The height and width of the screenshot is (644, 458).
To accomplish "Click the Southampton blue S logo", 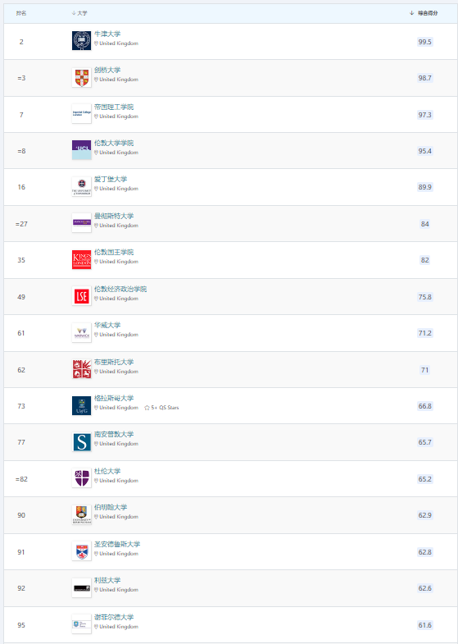I will (82, 442).
